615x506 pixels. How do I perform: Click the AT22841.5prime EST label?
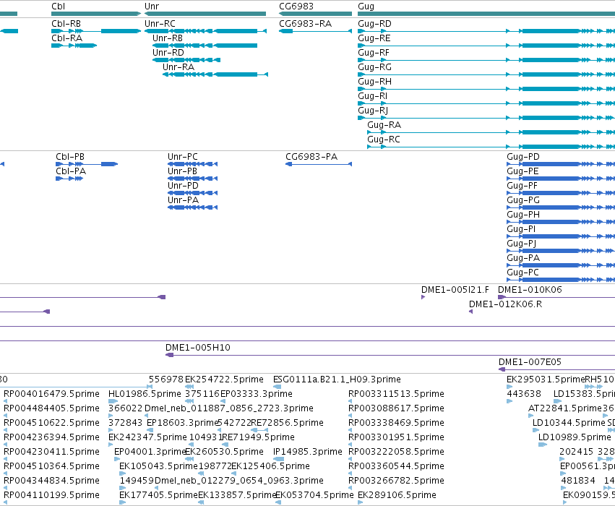click(565, 408)
